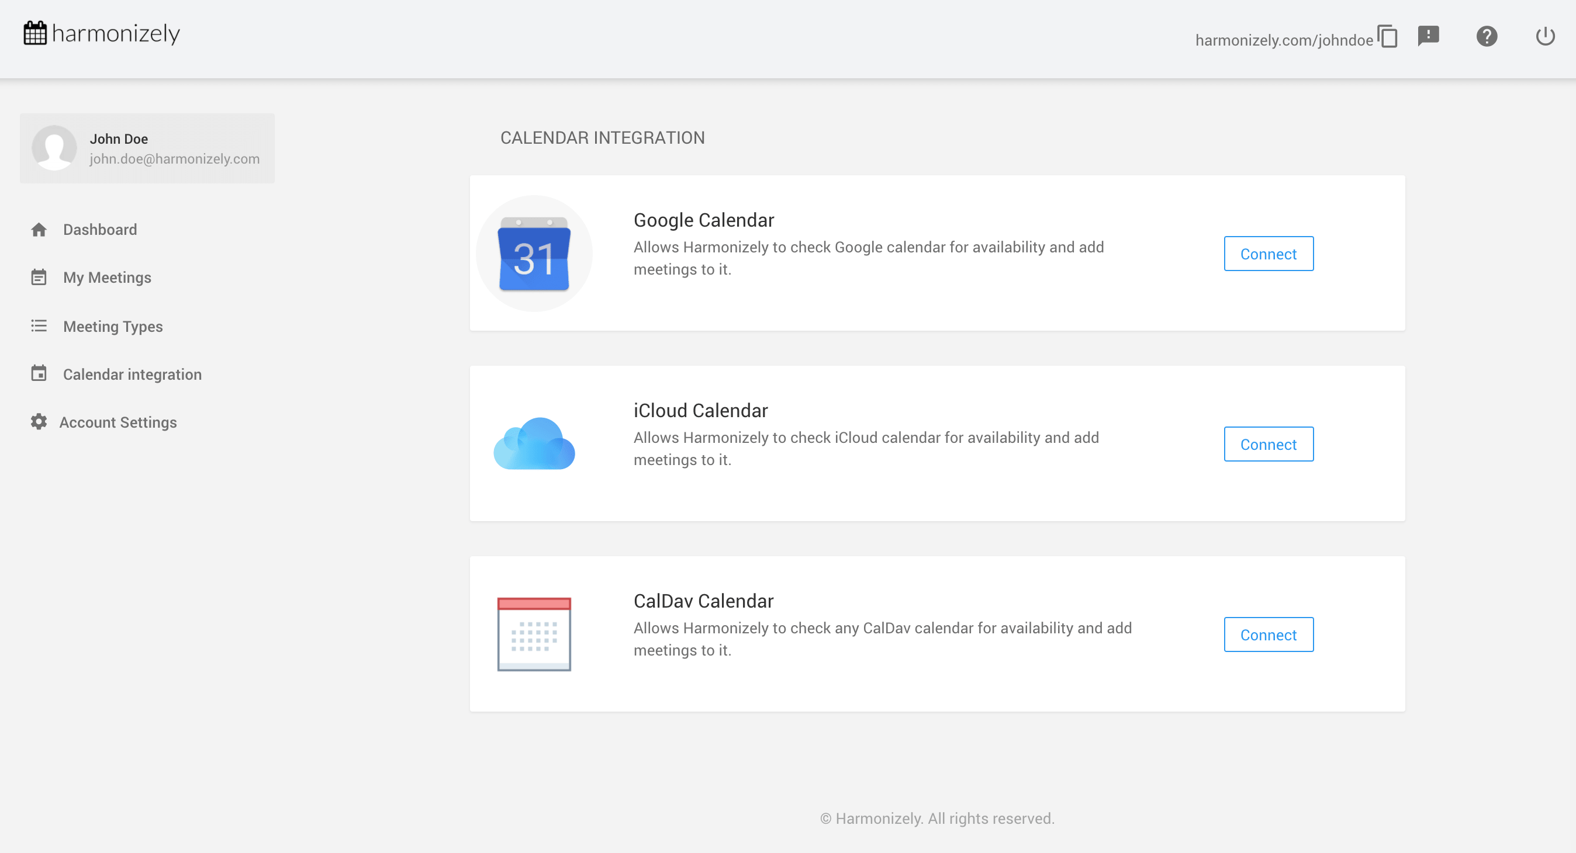Click the power logout icon
Image resolution: width=1576 pixels, height=853 pixels.
pos(1545,36)
